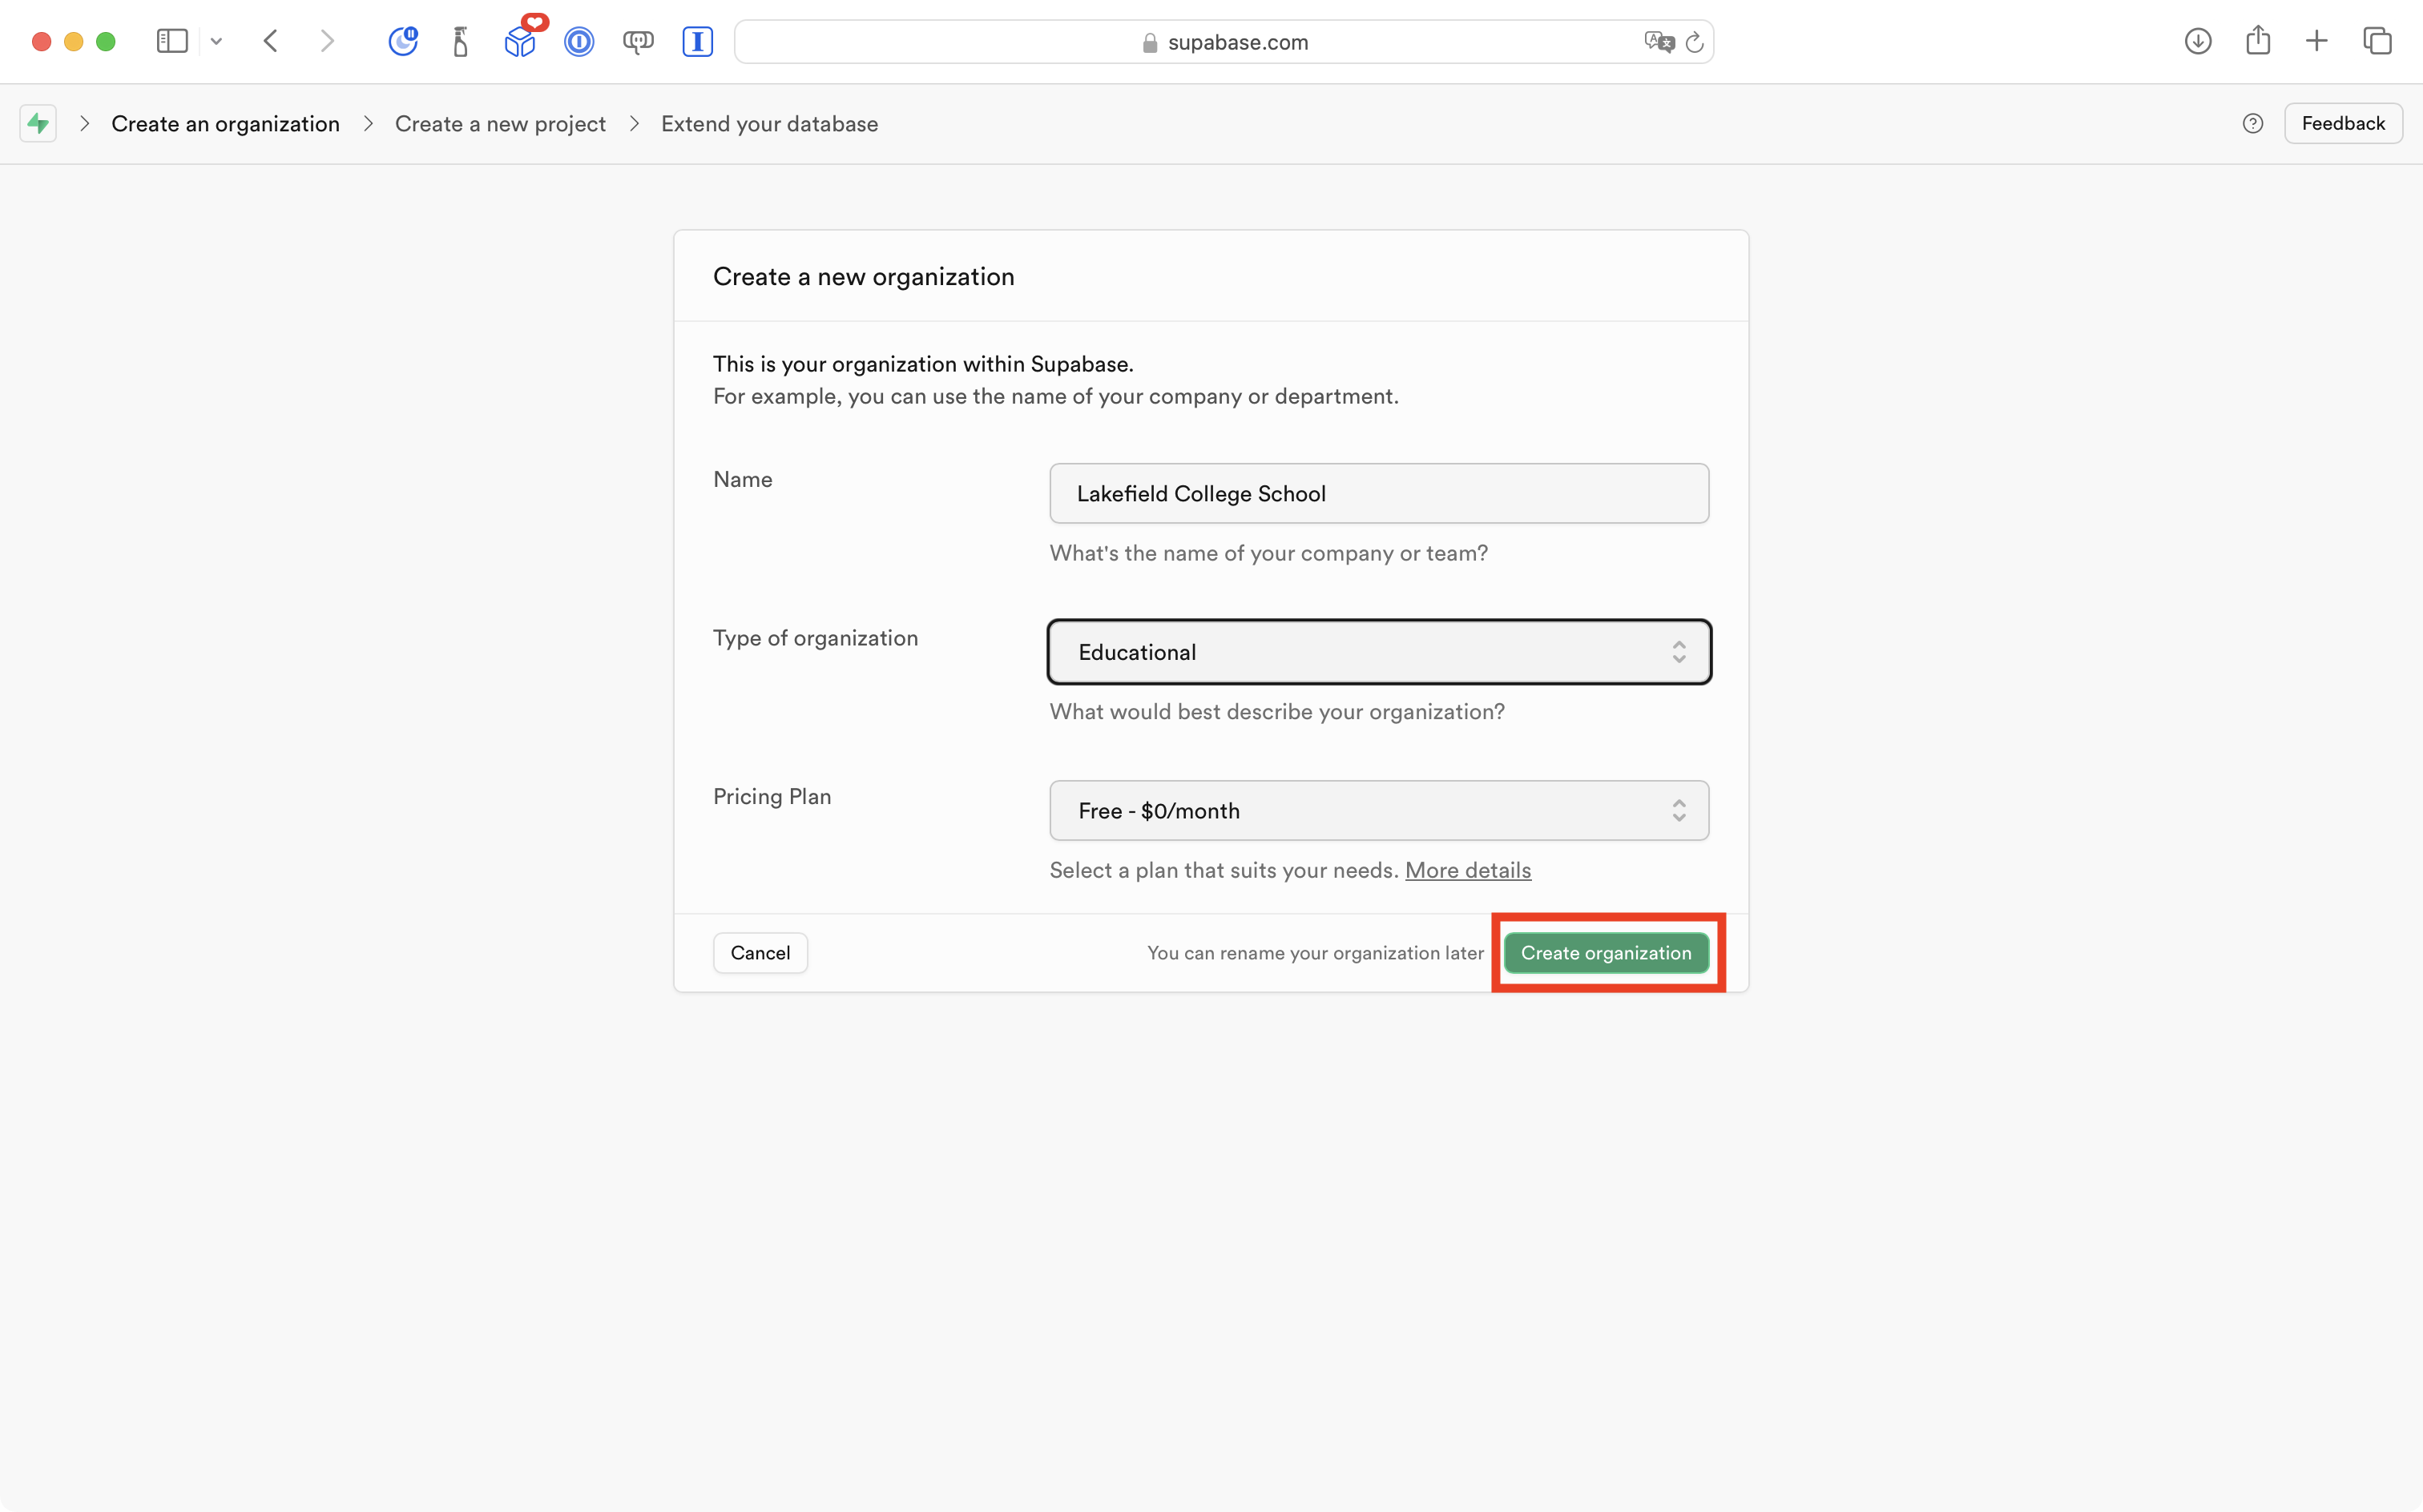The width and height of the screenshot is (2423, 1512).
Task: Select Extend your database breadcrumb
Action: coord(768,124)
